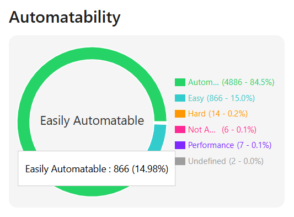Toggle the Undefined (2 - 0.0%) legend entry
This screenshot has width=294, height=217.
(x=226, y=161)
